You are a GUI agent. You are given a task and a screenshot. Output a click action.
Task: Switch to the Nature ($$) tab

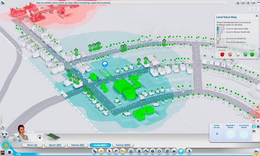point(78,145)
